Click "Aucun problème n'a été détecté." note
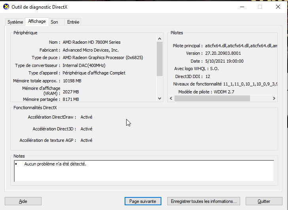Screen dimensions: 288x210 (55, 164)
